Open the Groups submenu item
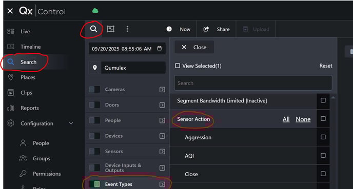Viewport: 353px width, 189px height. click(42, 158)
